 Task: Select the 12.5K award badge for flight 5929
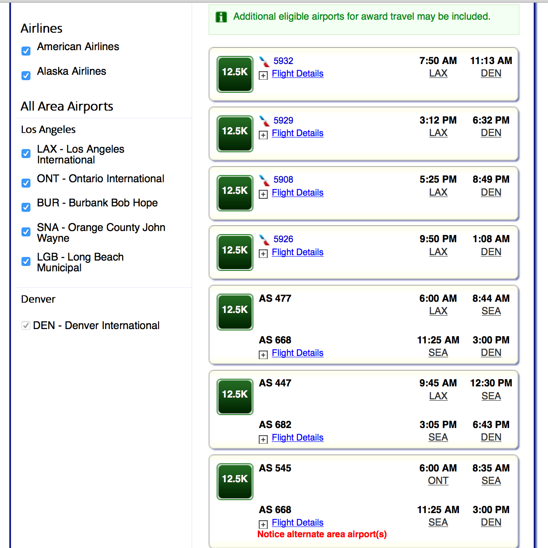coord(235,134)
